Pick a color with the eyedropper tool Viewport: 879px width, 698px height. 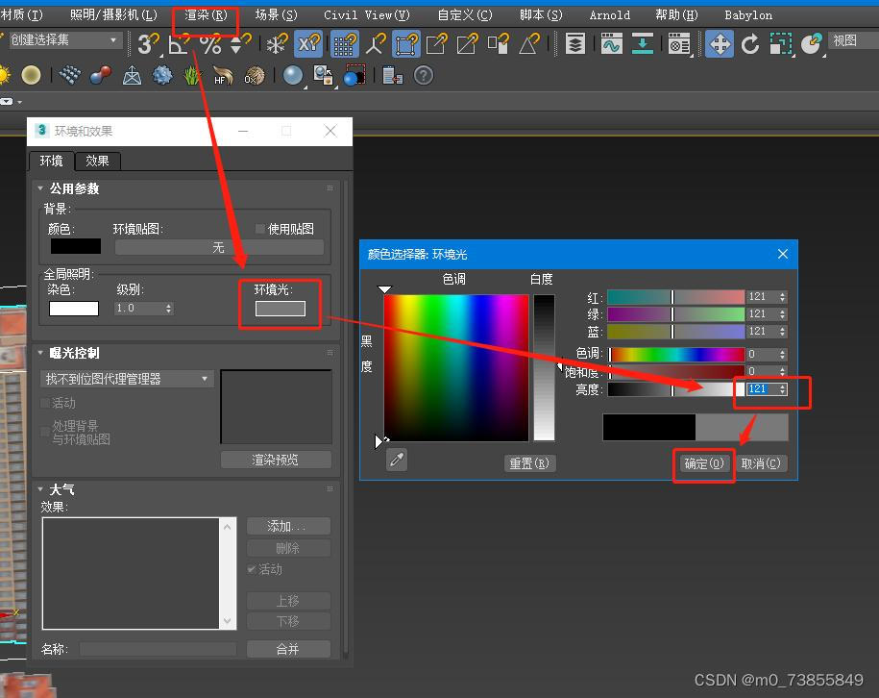395,460
